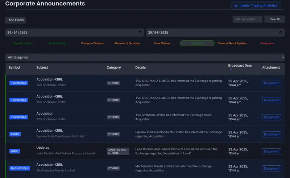Open the start date calendar picker icon
This screenshot has width=290, height=178.
140,33
